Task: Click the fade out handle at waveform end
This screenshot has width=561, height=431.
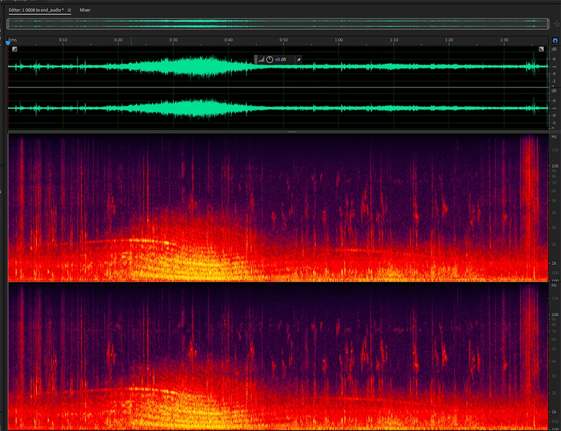Action: (541, 49)
